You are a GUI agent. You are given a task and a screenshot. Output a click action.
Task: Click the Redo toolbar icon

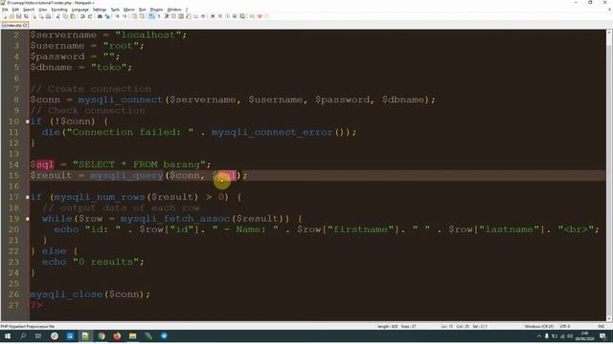coord(90,16)
